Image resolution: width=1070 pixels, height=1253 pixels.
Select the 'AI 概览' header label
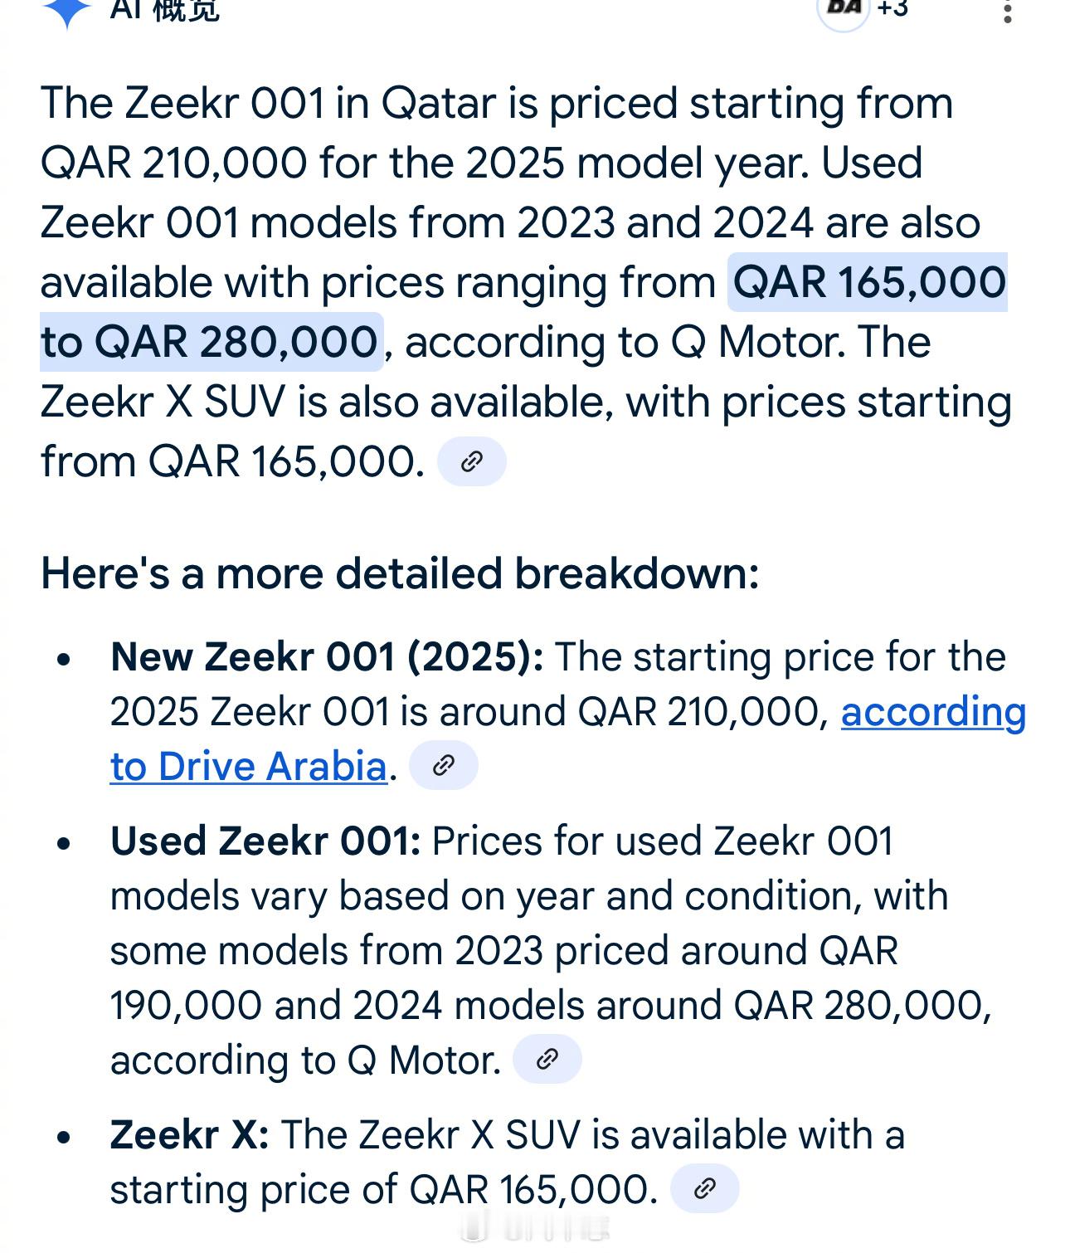[x=165, y=8]
